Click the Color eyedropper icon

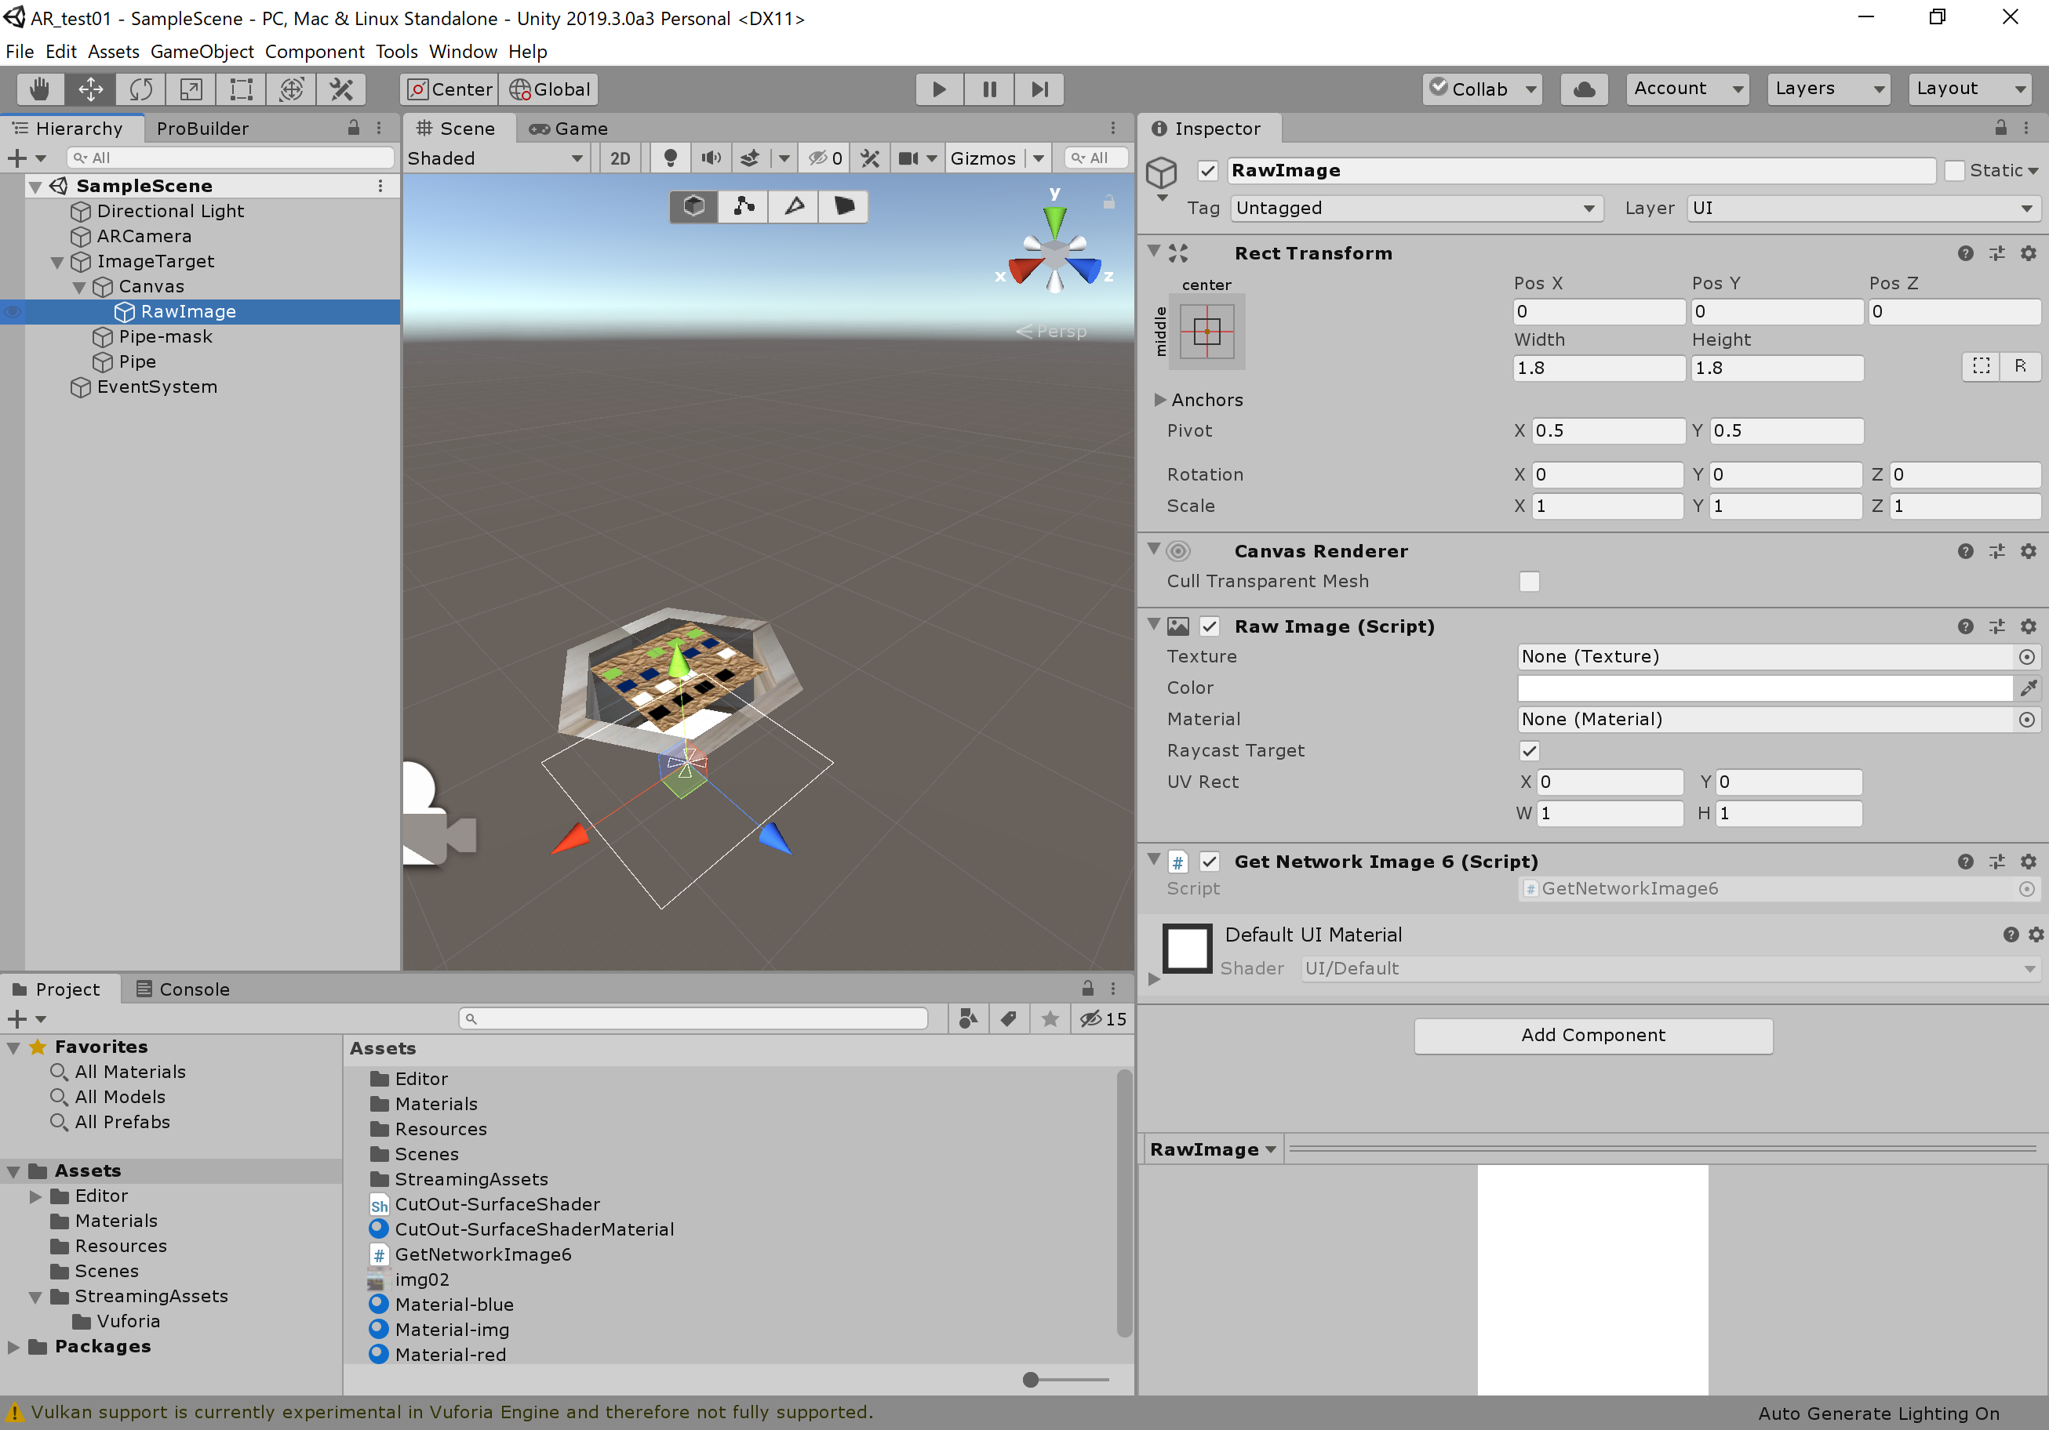(2028, 688)
